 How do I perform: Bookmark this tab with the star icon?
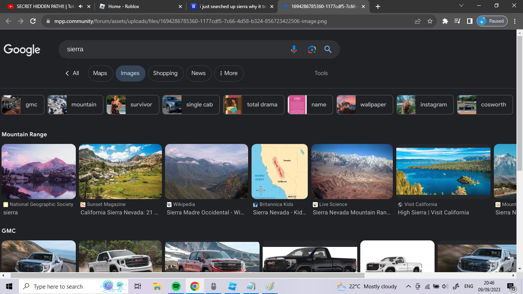430,21
